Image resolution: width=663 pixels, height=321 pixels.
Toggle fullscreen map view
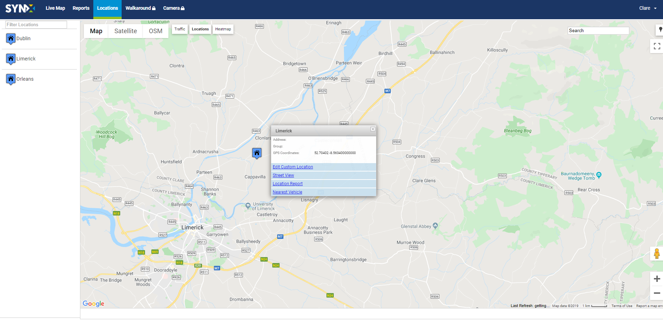tap(657, 46)
